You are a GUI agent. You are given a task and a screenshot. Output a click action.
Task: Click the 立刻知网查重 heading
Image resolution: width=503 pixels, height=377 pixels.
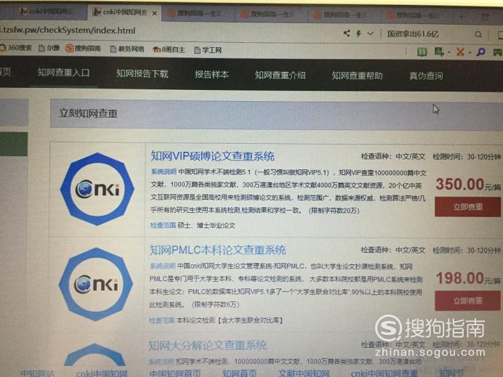click(88, 113)
